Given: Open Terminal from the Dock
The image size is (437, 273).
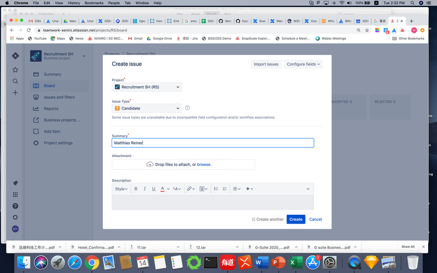Looking at the screenshot, I should [211, 262].
